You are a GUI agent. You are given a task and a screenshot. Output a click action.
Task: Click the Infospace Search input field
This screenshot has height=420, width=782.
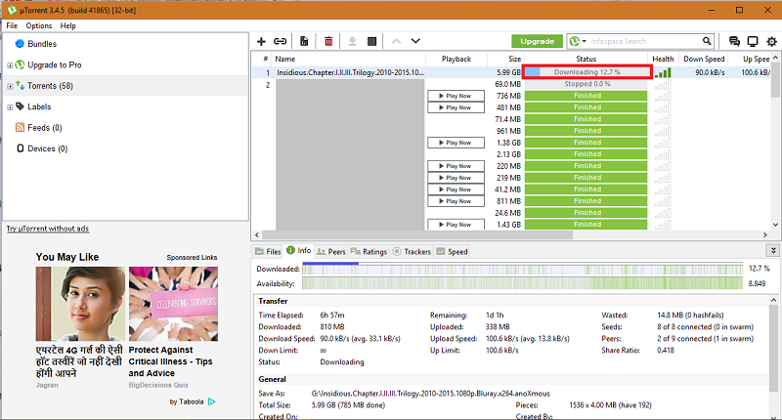tap(643, 41)
